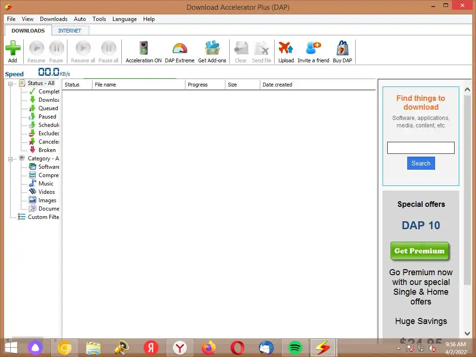Image resolution: width=476 pixels, height=357 pixels.
Task: Open Opera from the taskbar
Action: pyautogui.click(x=238, y=348)
